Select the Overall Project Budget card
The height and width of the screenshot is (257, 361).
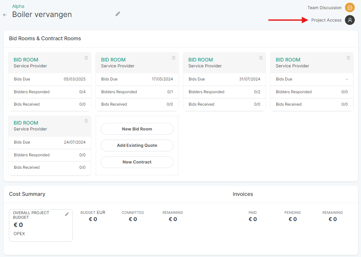tap(41, 225)
